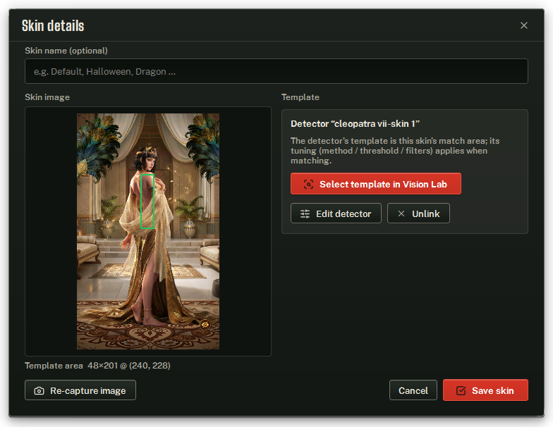Click the 'Skin name (optional)' label
This screenshot has height=427, width=553.
(x=66, y=51)
